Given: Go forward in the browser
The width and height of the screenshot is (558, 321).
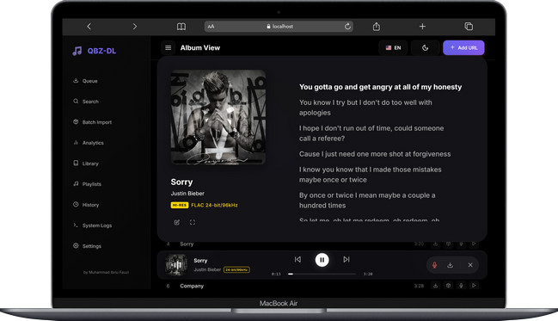Looking at the screenshot, I should pyautogui.click(x=134, y=27).
